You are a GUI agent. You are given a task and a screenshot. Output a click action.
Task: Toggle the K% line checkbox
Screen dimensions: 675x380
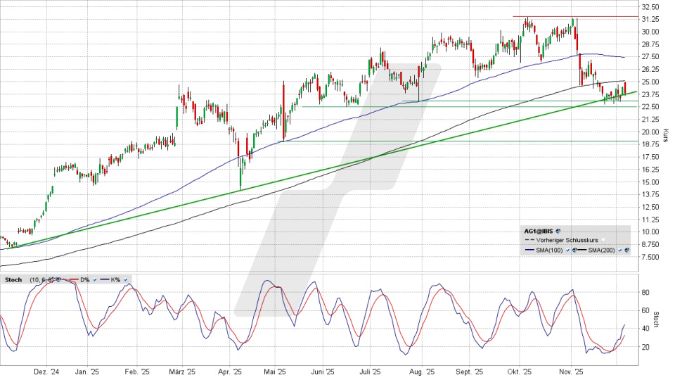(125, 280)
